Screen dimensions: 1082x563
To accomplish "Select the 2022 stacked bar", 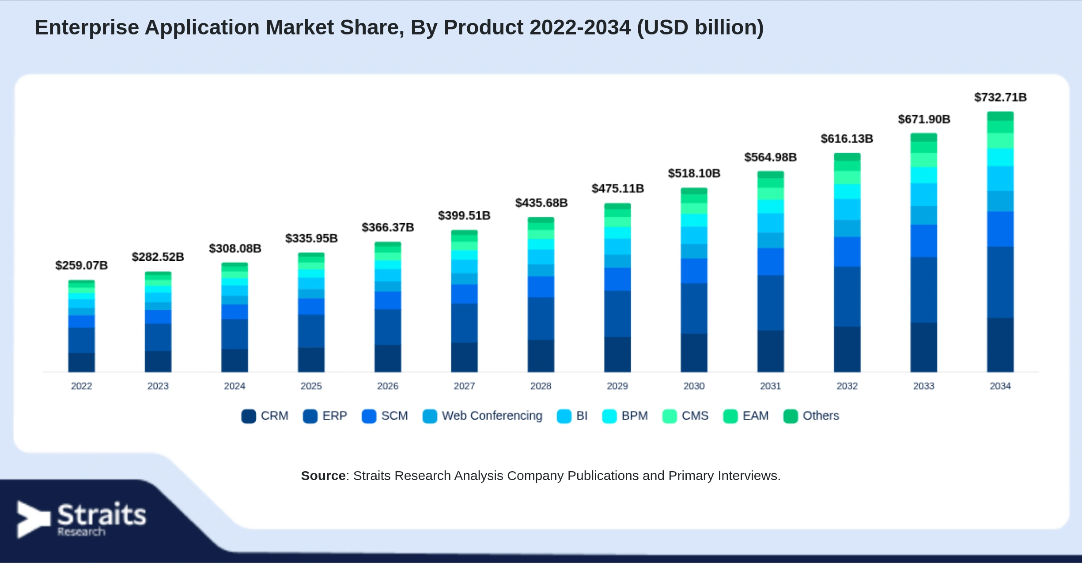I will click(x=81, y=326).
